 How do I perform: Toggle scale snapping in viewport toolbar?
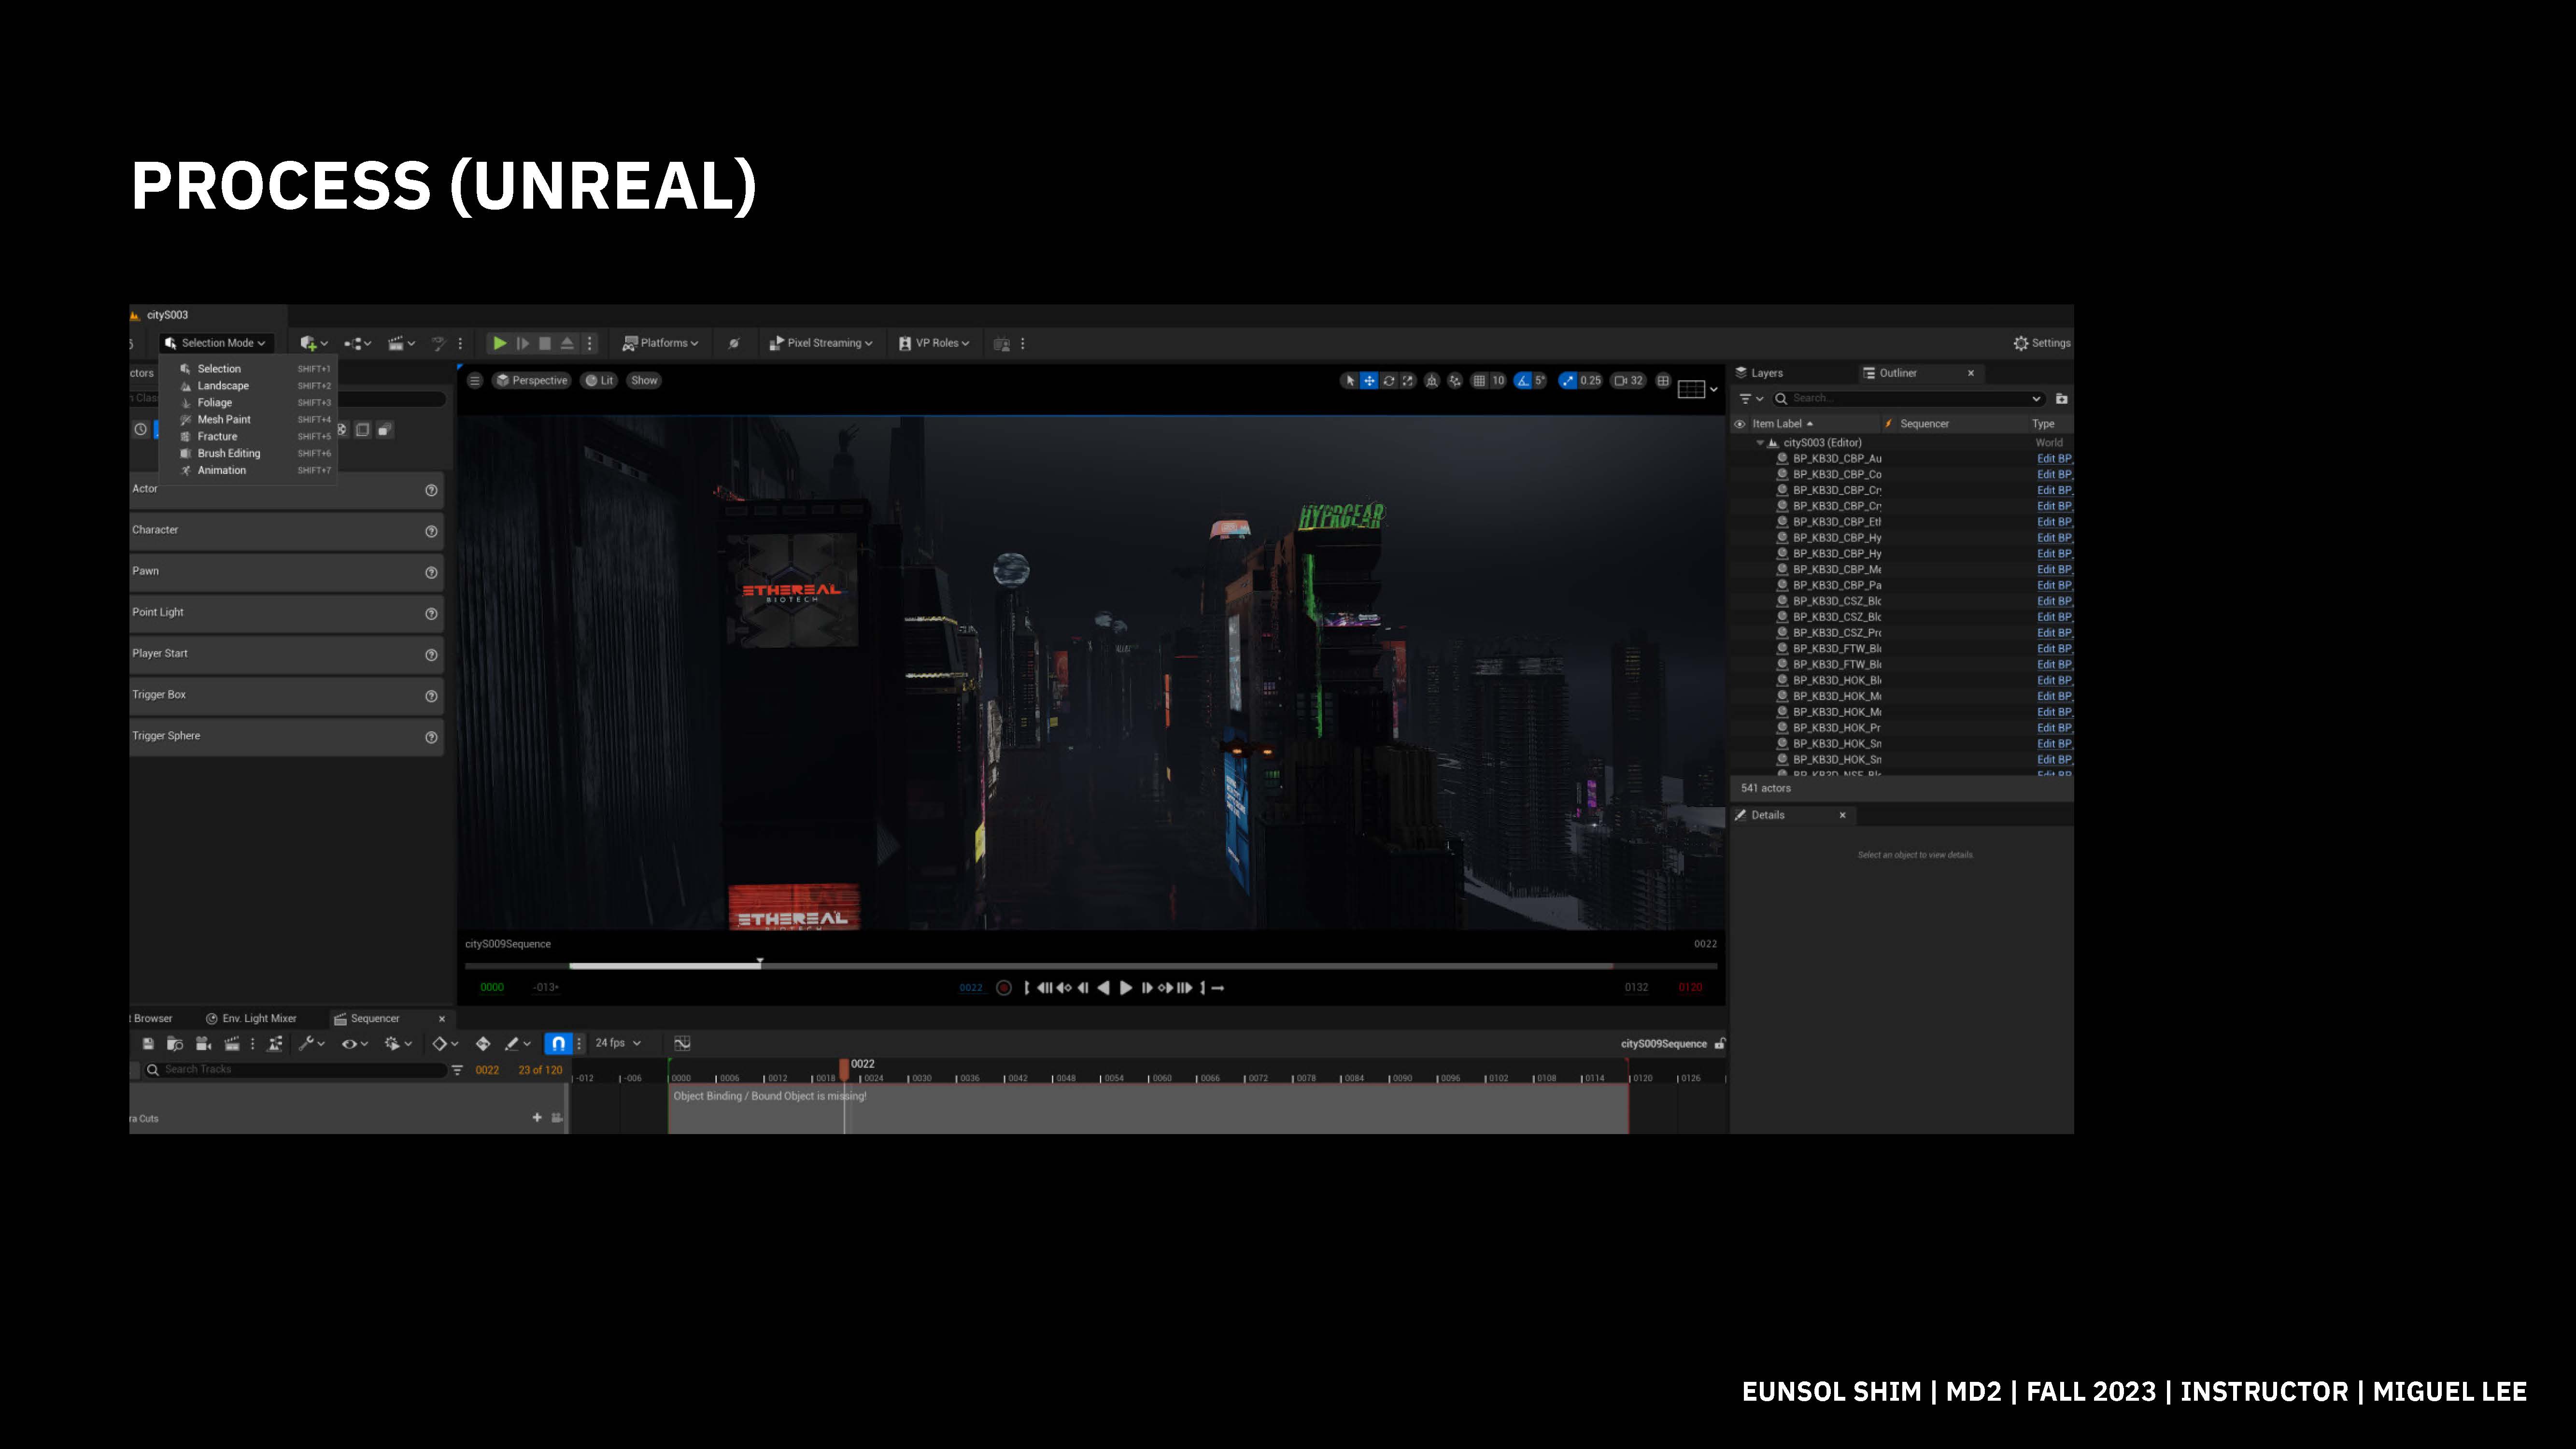[1567, 380]
